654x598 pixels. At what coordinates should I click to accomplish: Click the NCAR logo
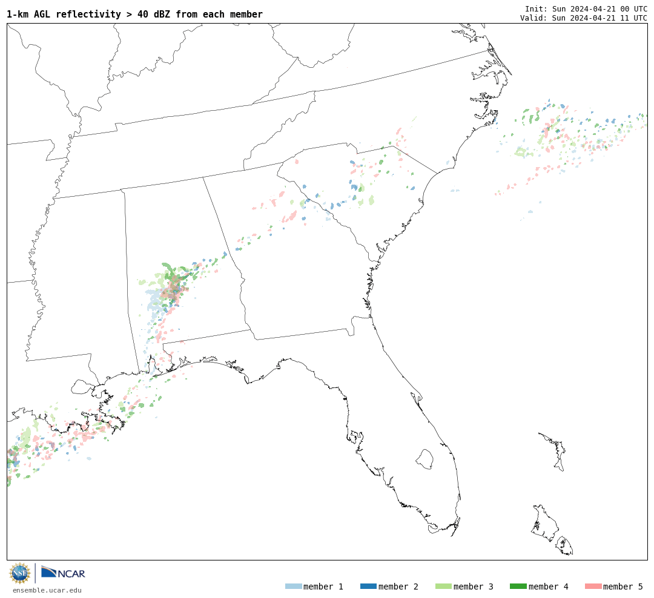point(63,572)
